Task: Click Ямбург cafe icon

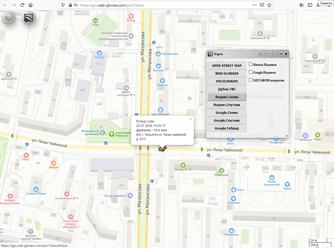Action: click(x=54, y=163)
